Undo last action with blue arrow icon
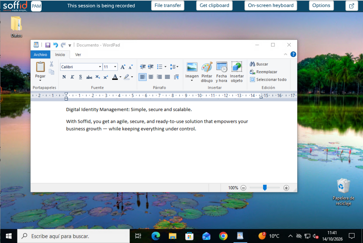This screenshot has height=243, width=363. click(x=56, y=45)
